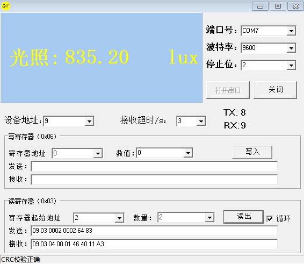Viewport: 304px width, 264px height.
Task: Click the write register 发送 text field
Action: 154,167
